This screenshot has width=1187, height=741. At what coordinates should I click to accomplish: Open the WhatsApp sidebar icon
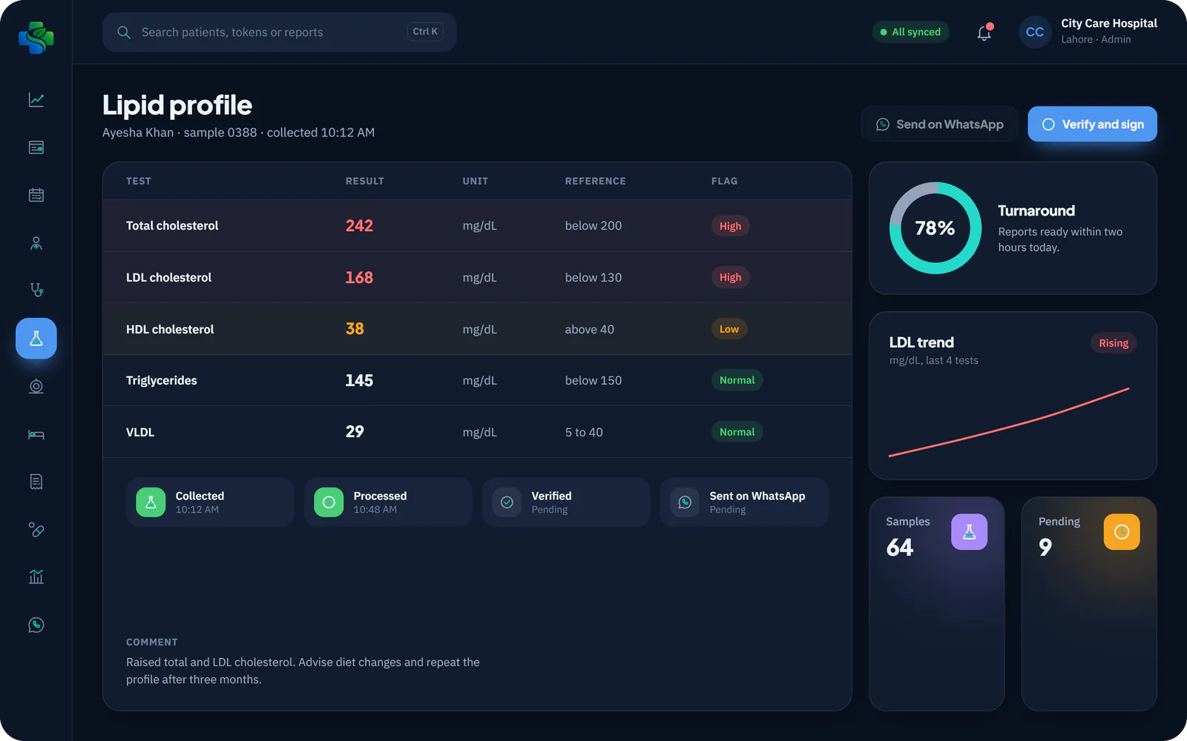(36, 625)
